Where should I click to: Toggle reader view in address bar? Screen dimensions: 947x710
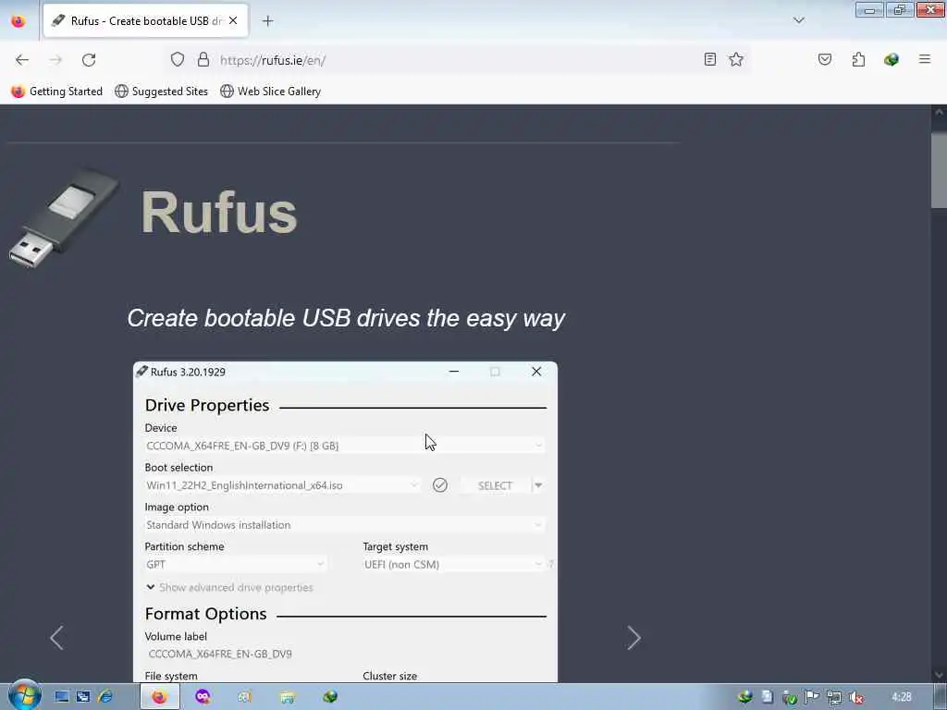pyautogui.click(x=710, y=59)
